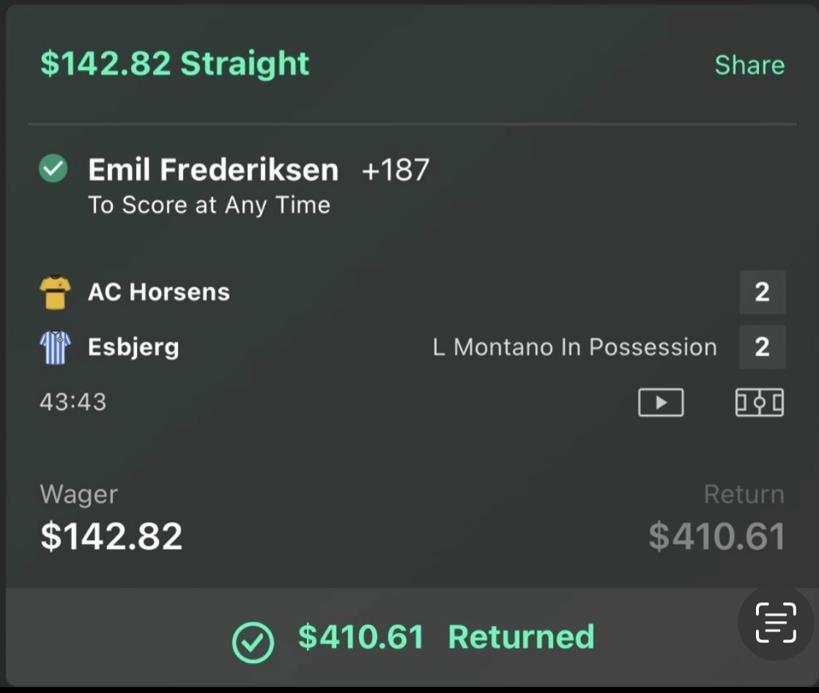The width and height of the screenshot is (819, 693).
Task: Open the live stream video icon
Action: [661, 402]
